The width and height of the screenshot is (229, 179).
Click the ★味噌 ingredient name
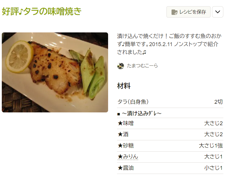(126, 123)
